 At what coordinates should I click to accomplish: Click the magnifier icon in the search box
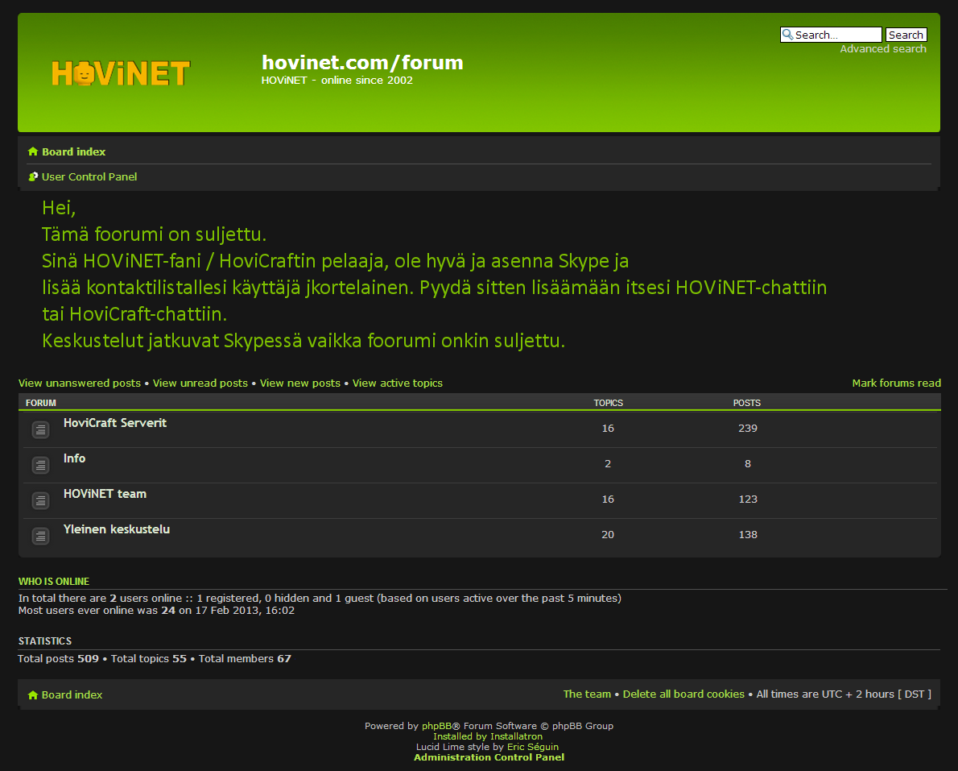(x=787, y=35)
